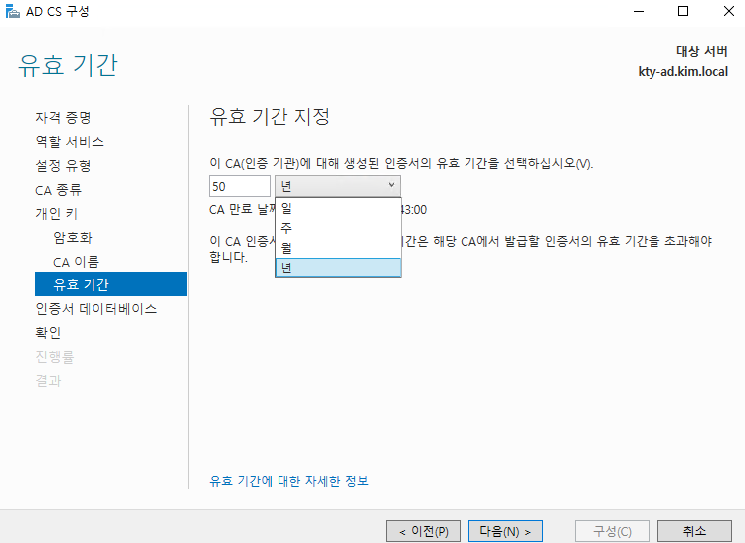Click the validity period number field
The image size is (745, 543).
click(x=240, y=186)
